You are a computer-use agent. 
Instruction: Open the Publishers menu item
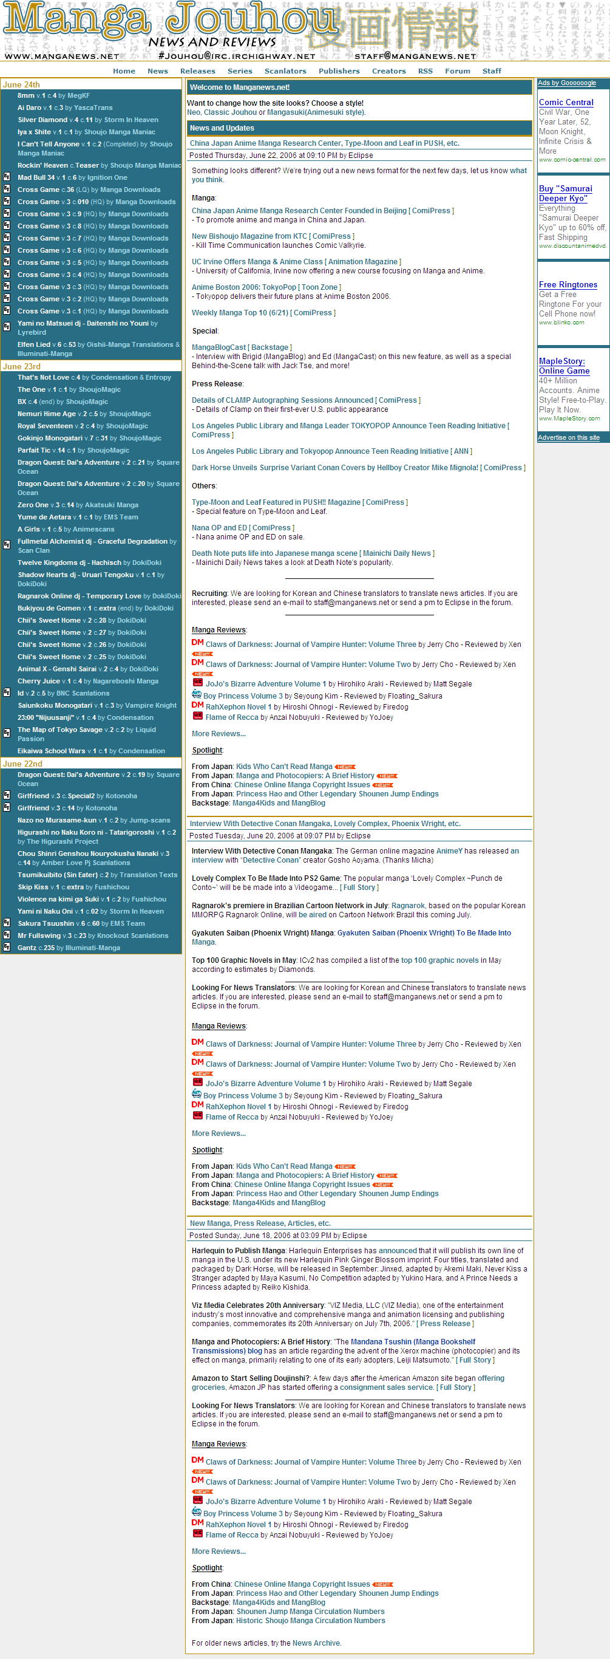[339, 71]
